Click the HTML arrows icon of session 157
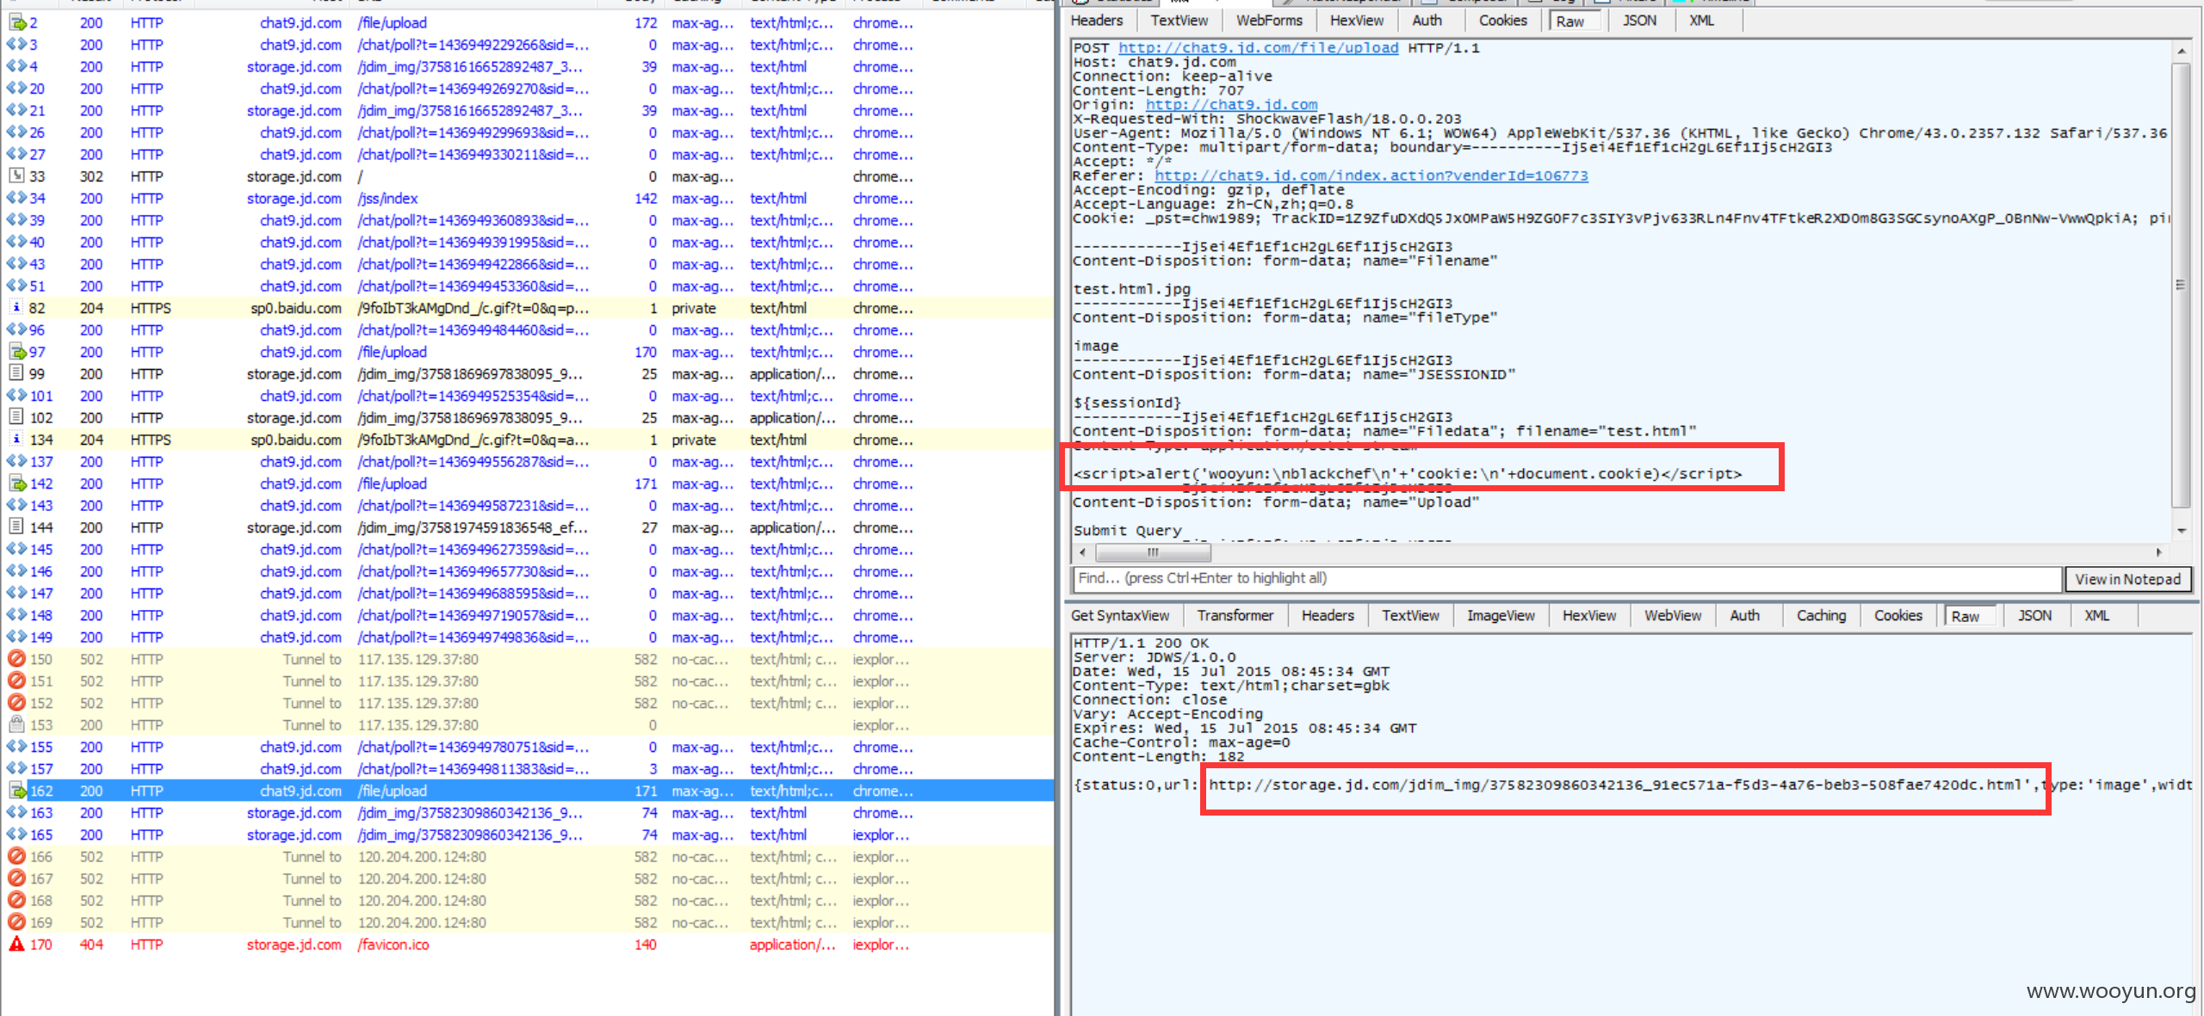 [x=16, y=769]
